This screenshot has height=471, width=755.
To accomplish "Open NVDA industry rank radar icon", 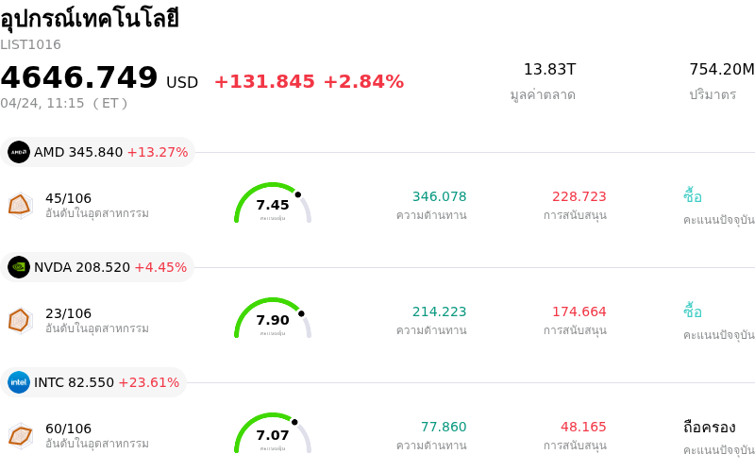I will 20,320.
